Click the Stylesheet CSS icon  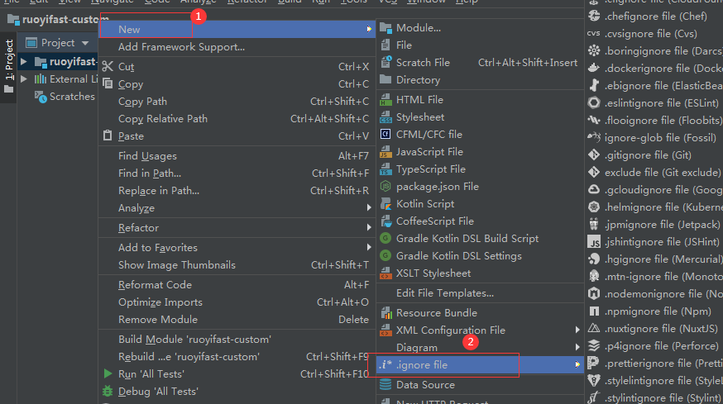[x=385, y=117]
